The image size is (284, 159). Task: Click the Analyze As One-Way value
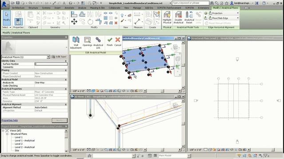51,83
